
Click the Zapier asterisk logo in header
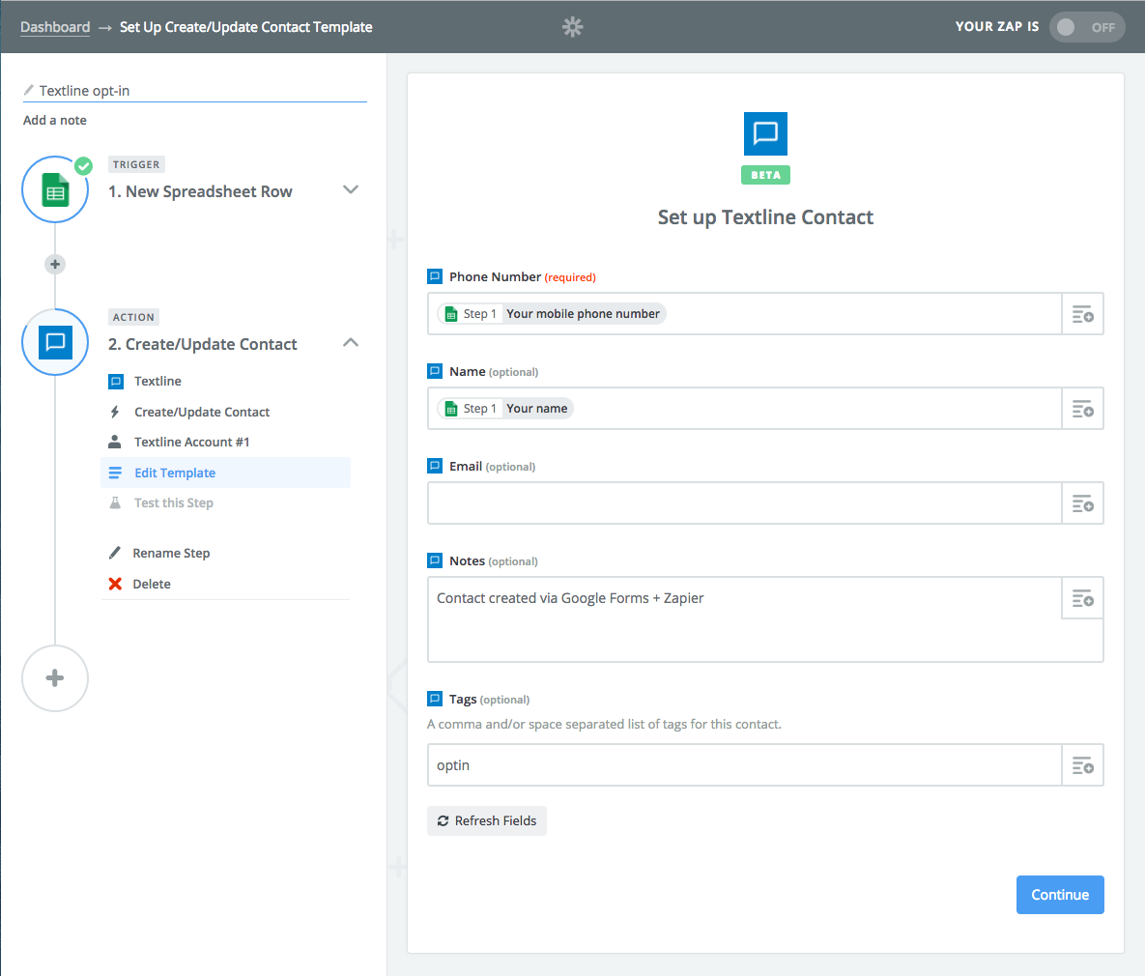[x=572, y=27]
